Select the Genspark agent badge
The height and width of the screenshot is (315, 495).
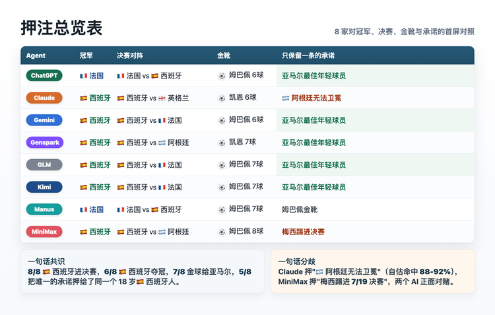(x=45, y=143)
